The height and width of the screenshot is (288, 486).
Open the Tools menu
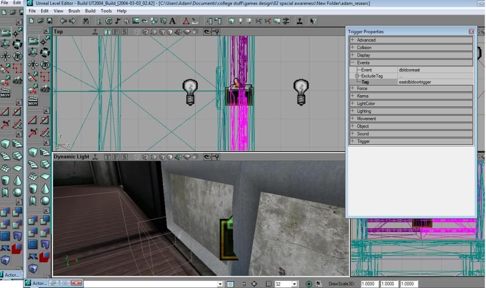click(106, 11)
